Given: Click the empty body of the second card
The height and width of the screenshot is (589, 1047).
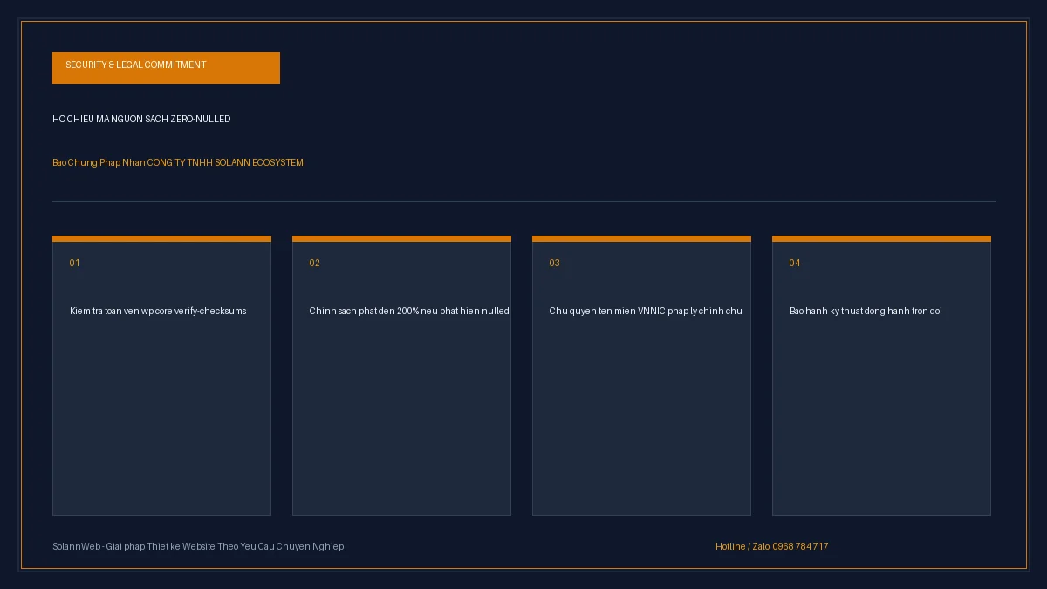Looking at the screenshot, I should point(401,414).
